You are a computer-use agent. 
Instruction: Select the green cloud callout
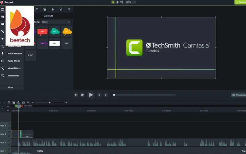tap(54, 31)
